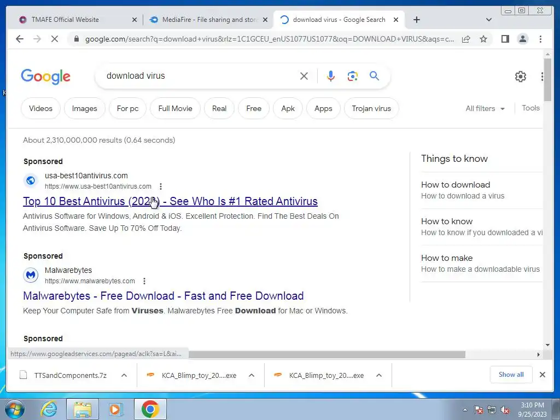Open the Chrome three-dot menu
560x420 pixels.
pyautogui.click(x=540, y=39)
